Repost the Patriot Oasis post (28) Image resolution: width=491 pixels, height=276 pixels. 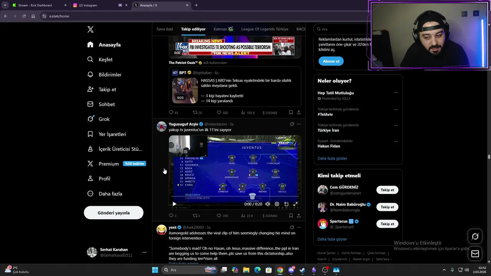point(197,113)
